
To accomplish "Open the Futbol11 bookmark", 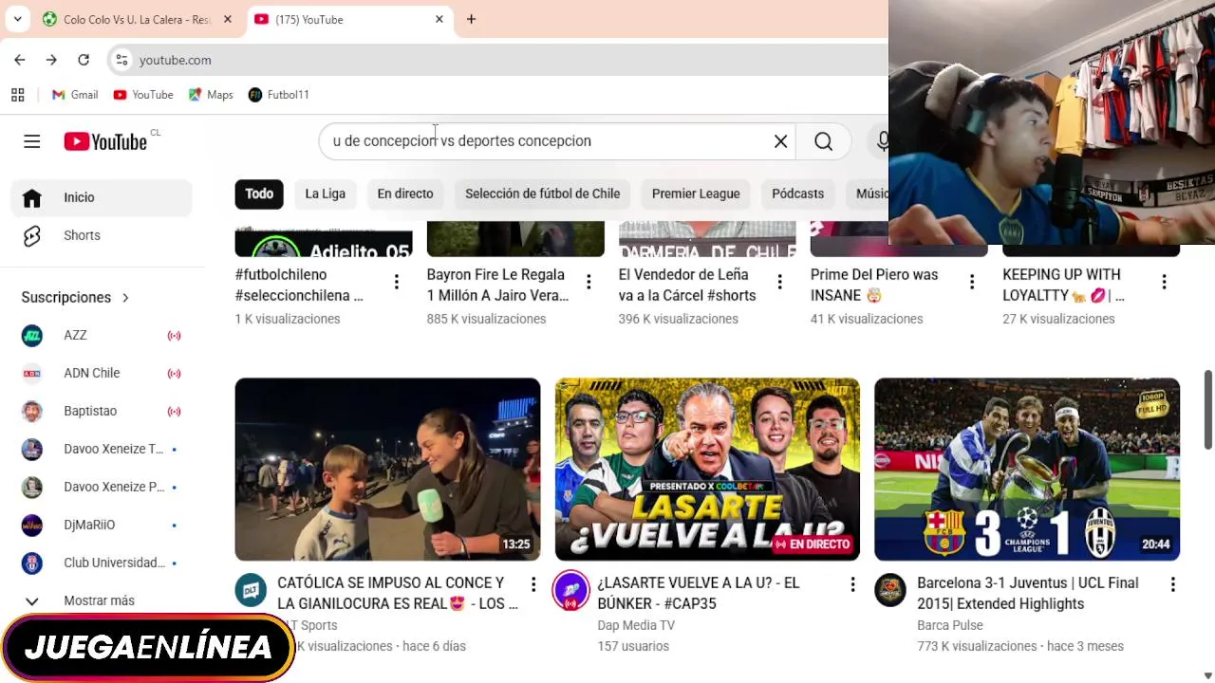I will tap(278, 95).
